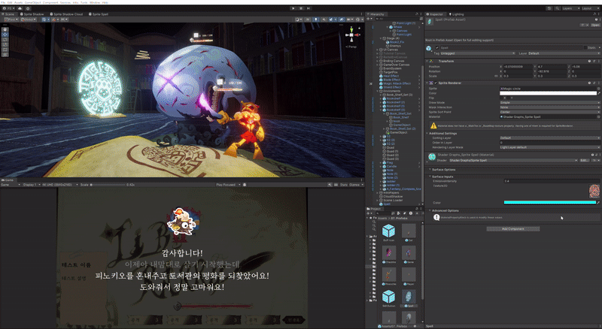Open the Draw Mode dropdown
602x329 pixels.
click(x=549, y=103)
